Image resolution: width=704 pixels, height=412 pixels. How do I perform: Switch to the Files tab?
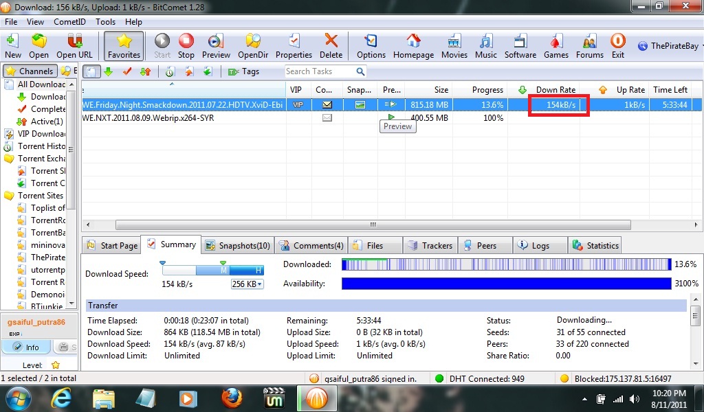point(375,245)
